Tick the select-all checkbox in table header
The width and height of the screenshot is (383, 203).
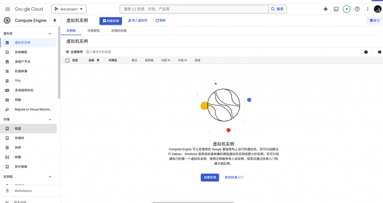pyautogui.click(x=67, y=60)
